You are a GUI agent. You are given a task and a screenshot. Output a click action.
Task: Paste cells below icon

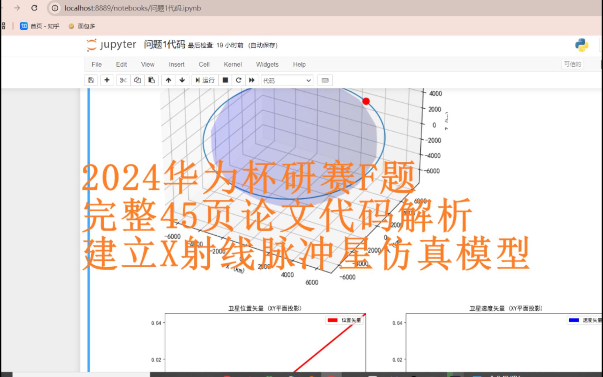tap(152, 80)
